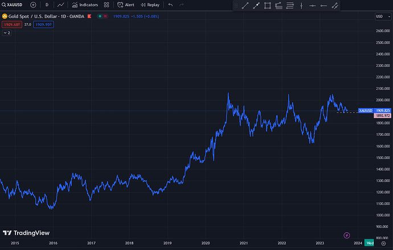Screen dimensions: 393x250
Task: Click the add symbol plus icon
Action: (x=33, y=5)
